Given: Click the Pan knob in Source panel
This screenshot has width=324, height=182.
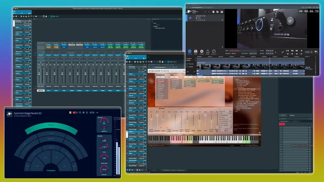Looking at the screenshot, I should click(x=104, y=121).
